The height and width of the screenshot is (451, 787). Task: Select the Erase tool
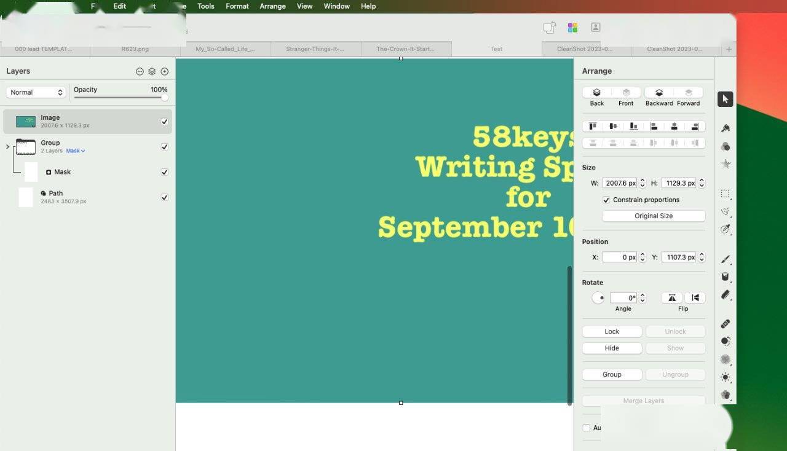click(x=726, y=294)
